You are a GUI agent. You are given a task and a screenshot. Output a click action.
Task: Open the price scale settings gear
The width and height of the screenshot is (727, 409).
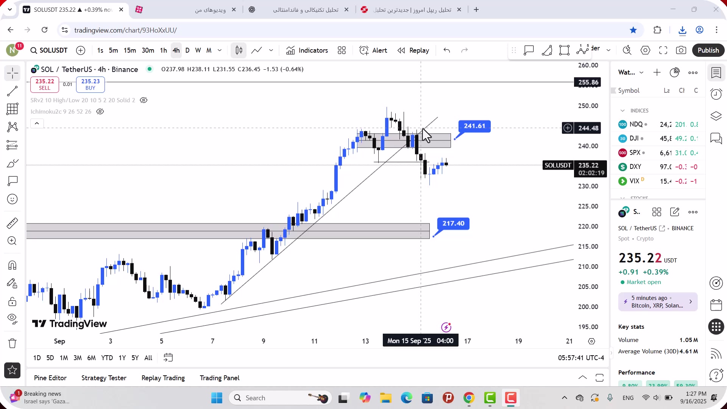tap(591, 341)
